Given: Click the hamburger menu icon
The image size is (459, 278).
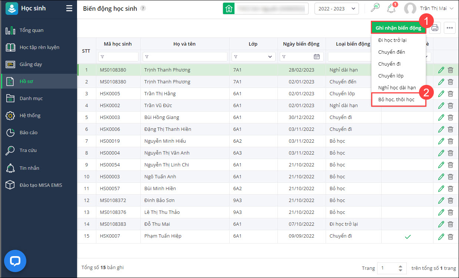Looking at the screenshot, I should click(69, 9).
